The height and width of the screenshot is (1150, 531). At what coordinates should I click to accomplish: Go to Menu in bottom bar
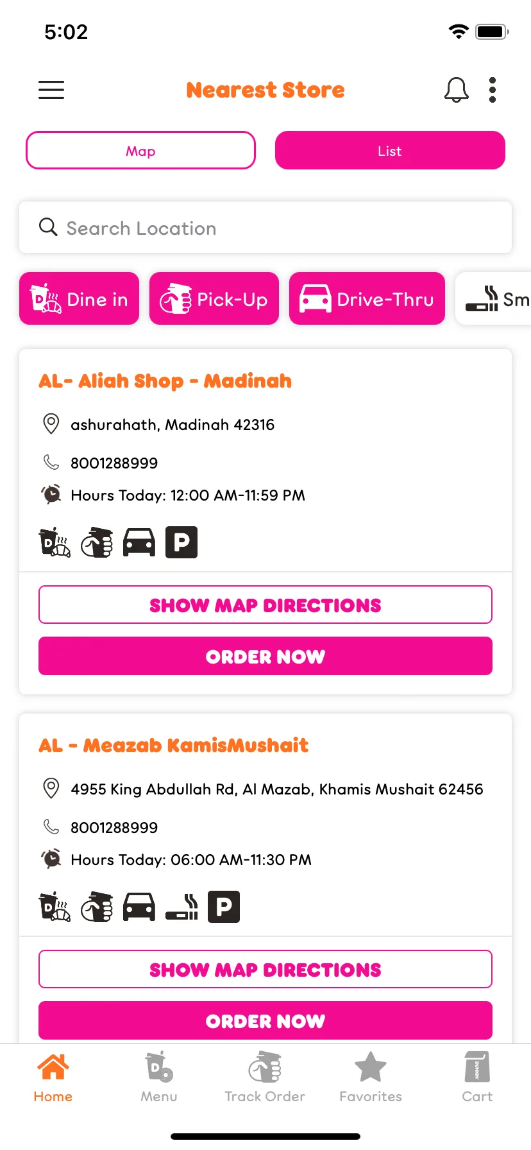pos(159,1077)
